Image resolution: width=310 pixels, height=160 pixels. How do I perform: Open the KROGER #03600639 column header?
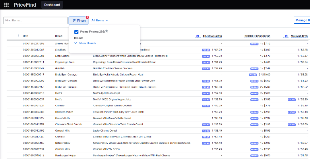tap(258, 36)
